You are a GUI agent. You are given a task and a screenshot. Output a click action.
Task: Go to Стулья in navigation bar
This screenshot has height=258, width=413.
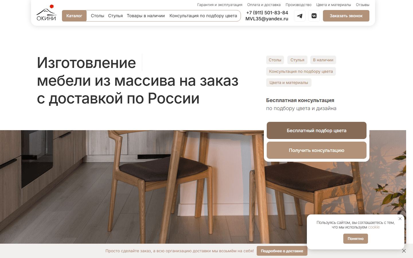(x=115, y=16)
